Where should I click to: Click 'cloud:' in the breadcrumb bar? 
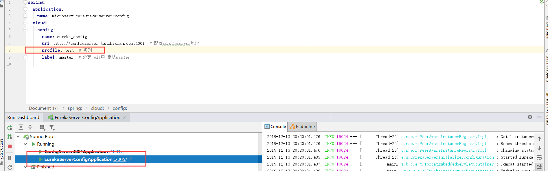coord(97,108)
